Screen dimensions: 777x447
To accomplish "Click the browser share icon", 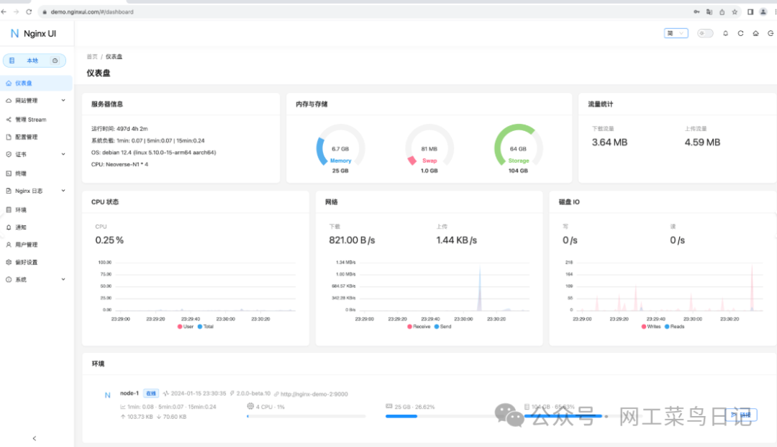I will click(x=722, y=12).
